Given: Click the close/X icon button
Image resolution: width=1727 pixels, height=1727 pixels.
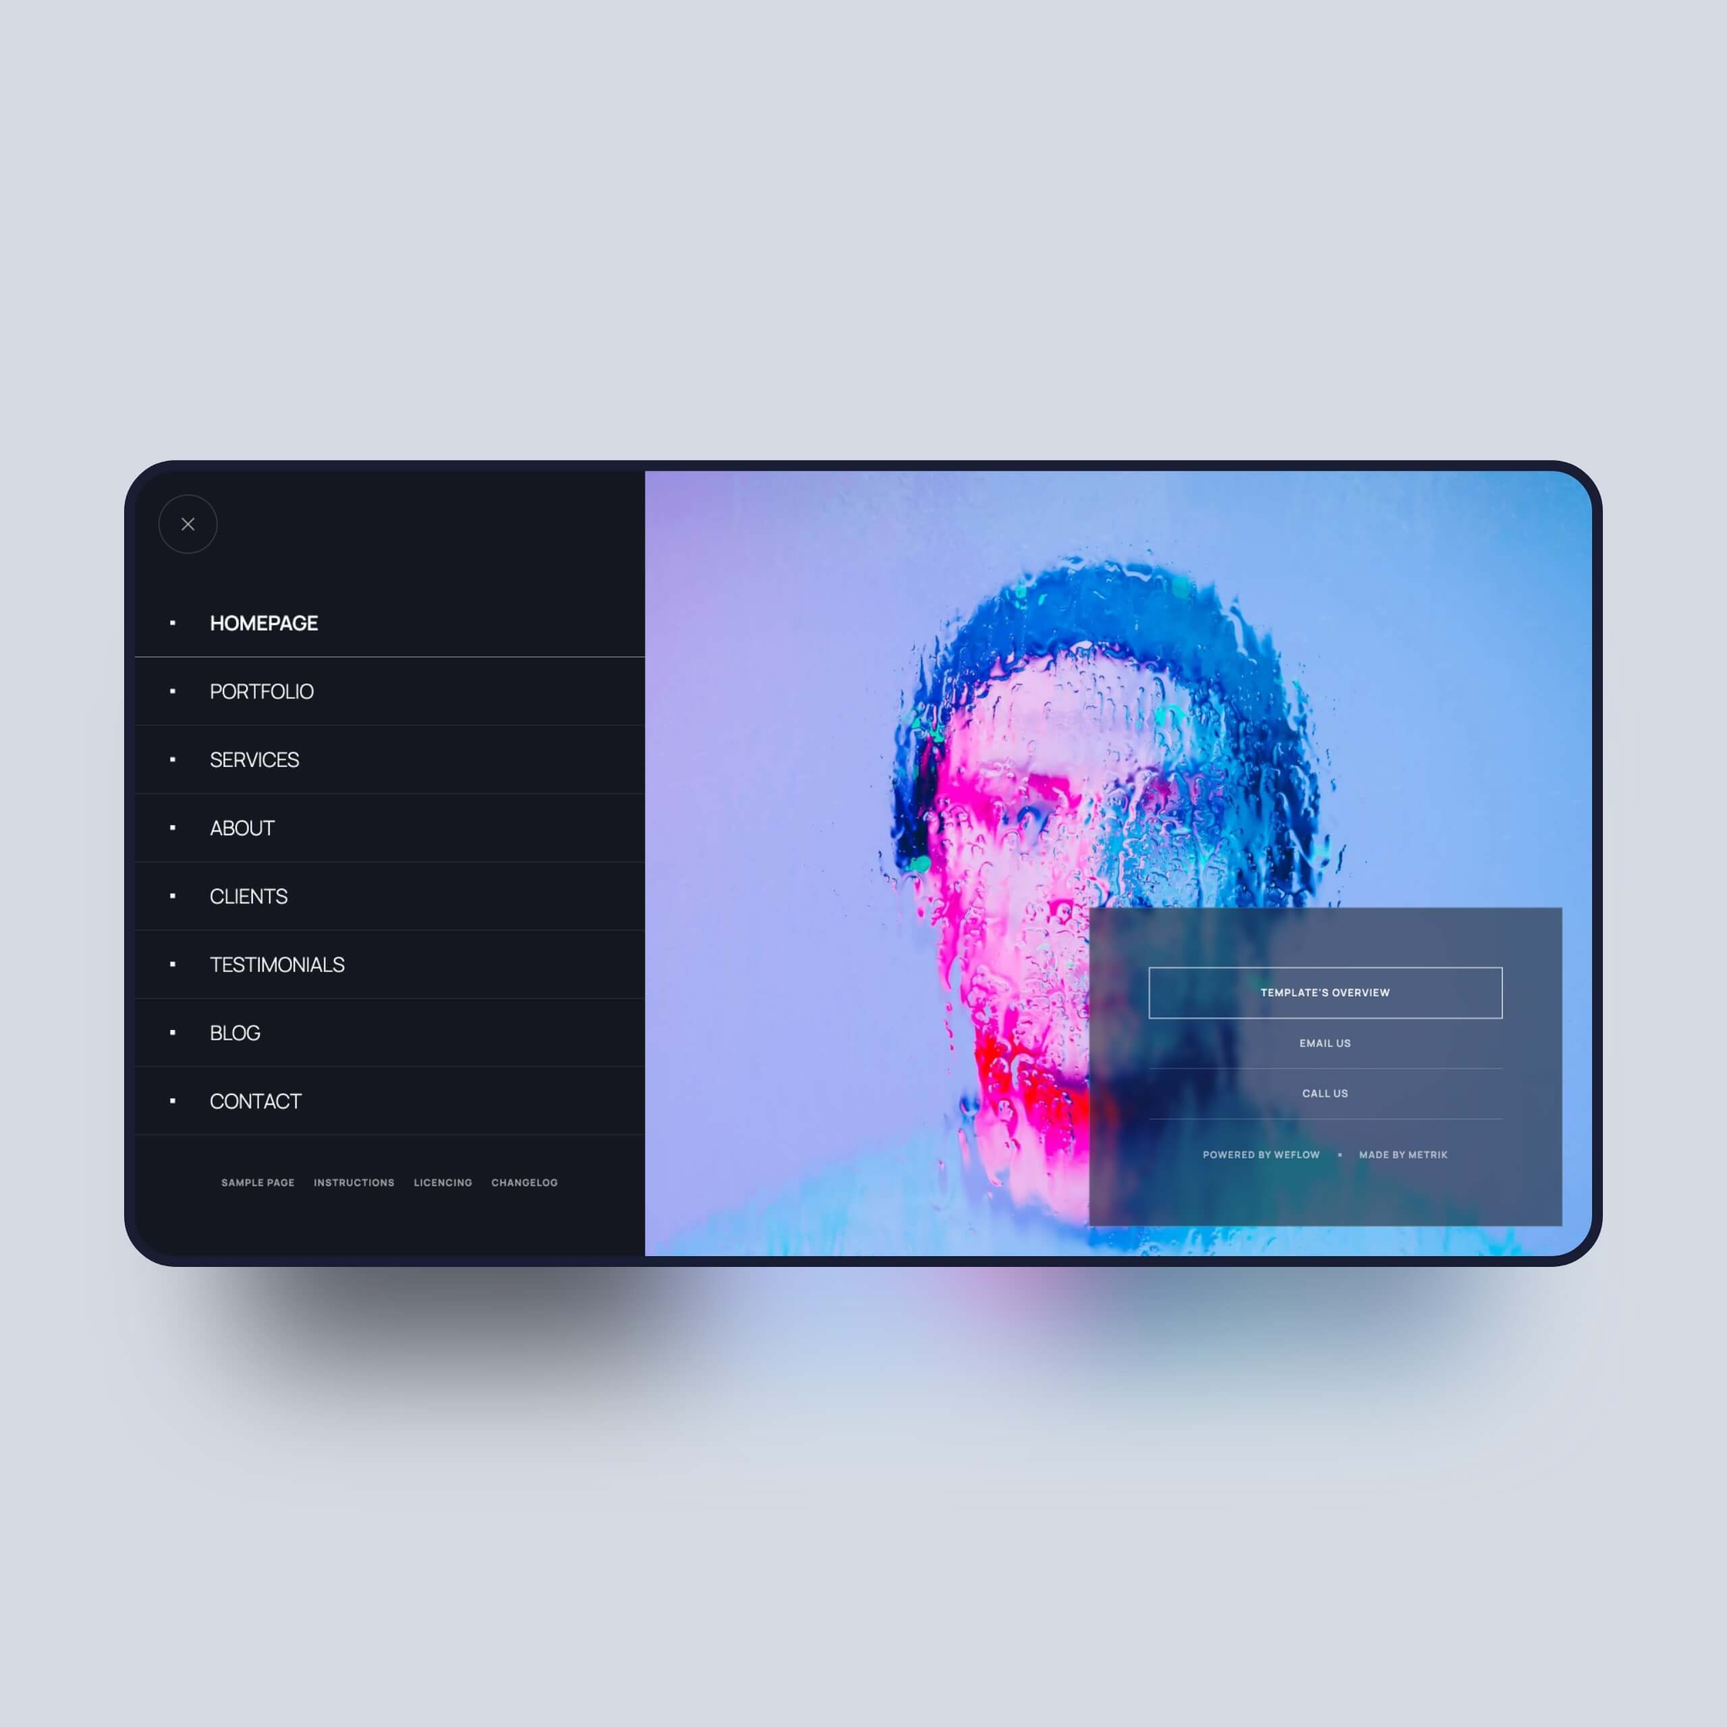Looking at the screenshot, I should tap(188, 523).
